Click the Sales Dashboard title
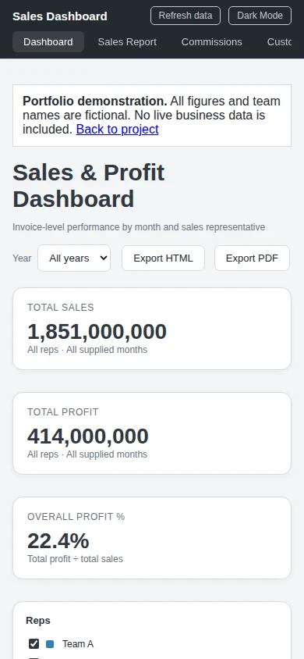Screen dimensions: 304x659 pyautogui.click(x=60, y=16)
